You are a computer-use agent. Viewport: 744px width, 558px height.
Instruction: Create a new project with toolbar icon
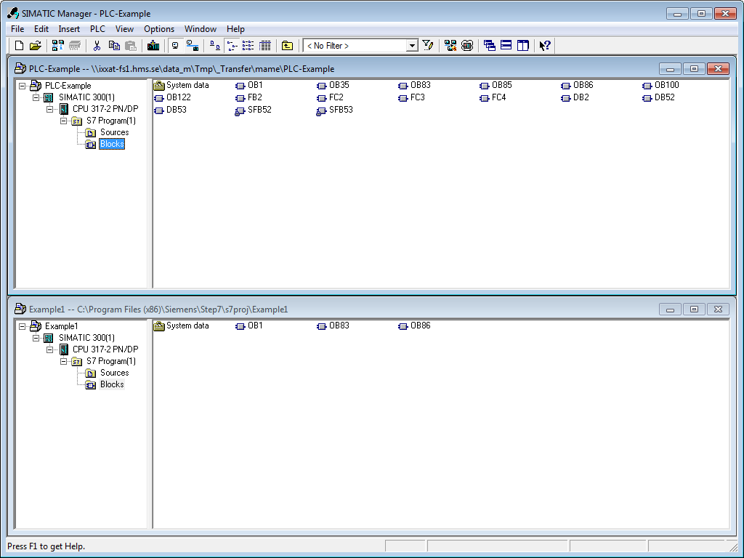pos(19,46)
